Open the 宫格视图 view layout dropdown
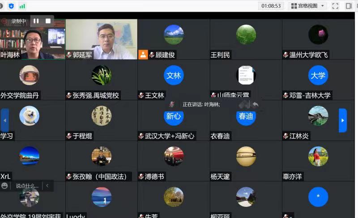The image size is (358, 218). pyautogui.click(x=308, y=6)
